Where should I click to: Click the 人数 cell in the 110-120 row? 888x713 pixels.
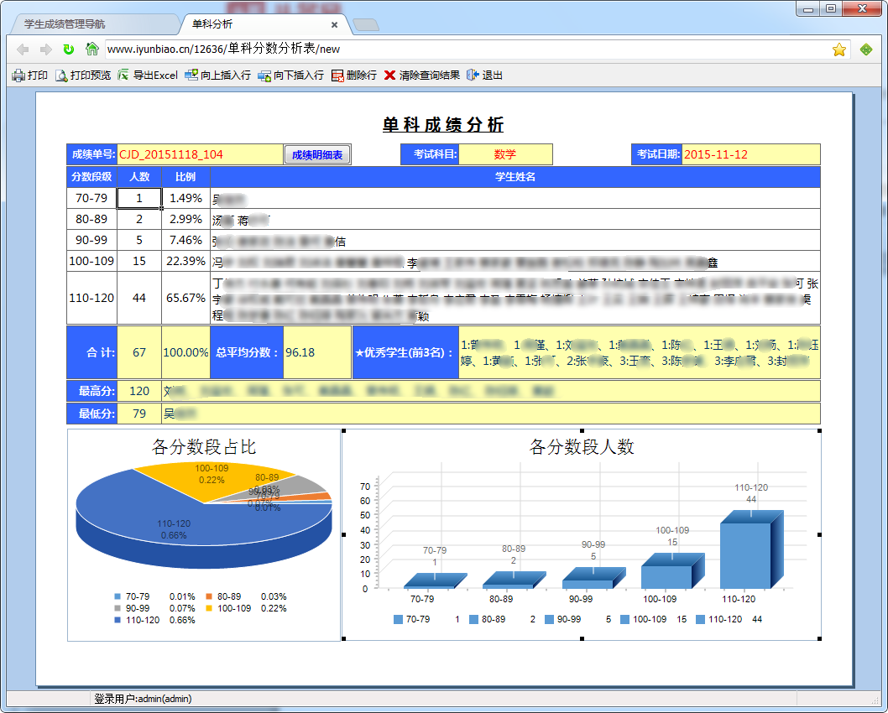click(x=139, y=298)
